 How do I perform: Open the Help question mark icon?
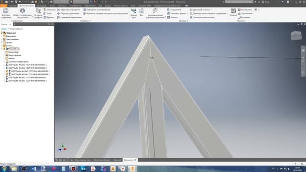click(288, 2)
